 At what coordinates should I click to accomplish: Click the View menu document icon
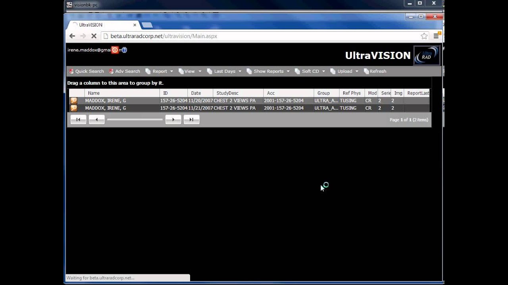[181, 71]
